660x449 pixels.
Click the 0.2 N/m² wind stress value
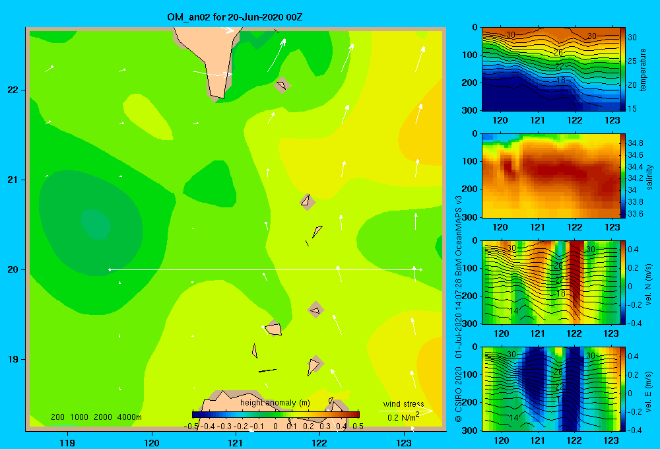pyautogui.click(x=403, y=417)
